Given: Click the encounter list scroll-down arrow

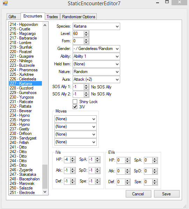Looking at the screenshot, I should pyautogui.click(x=45, y=192).
